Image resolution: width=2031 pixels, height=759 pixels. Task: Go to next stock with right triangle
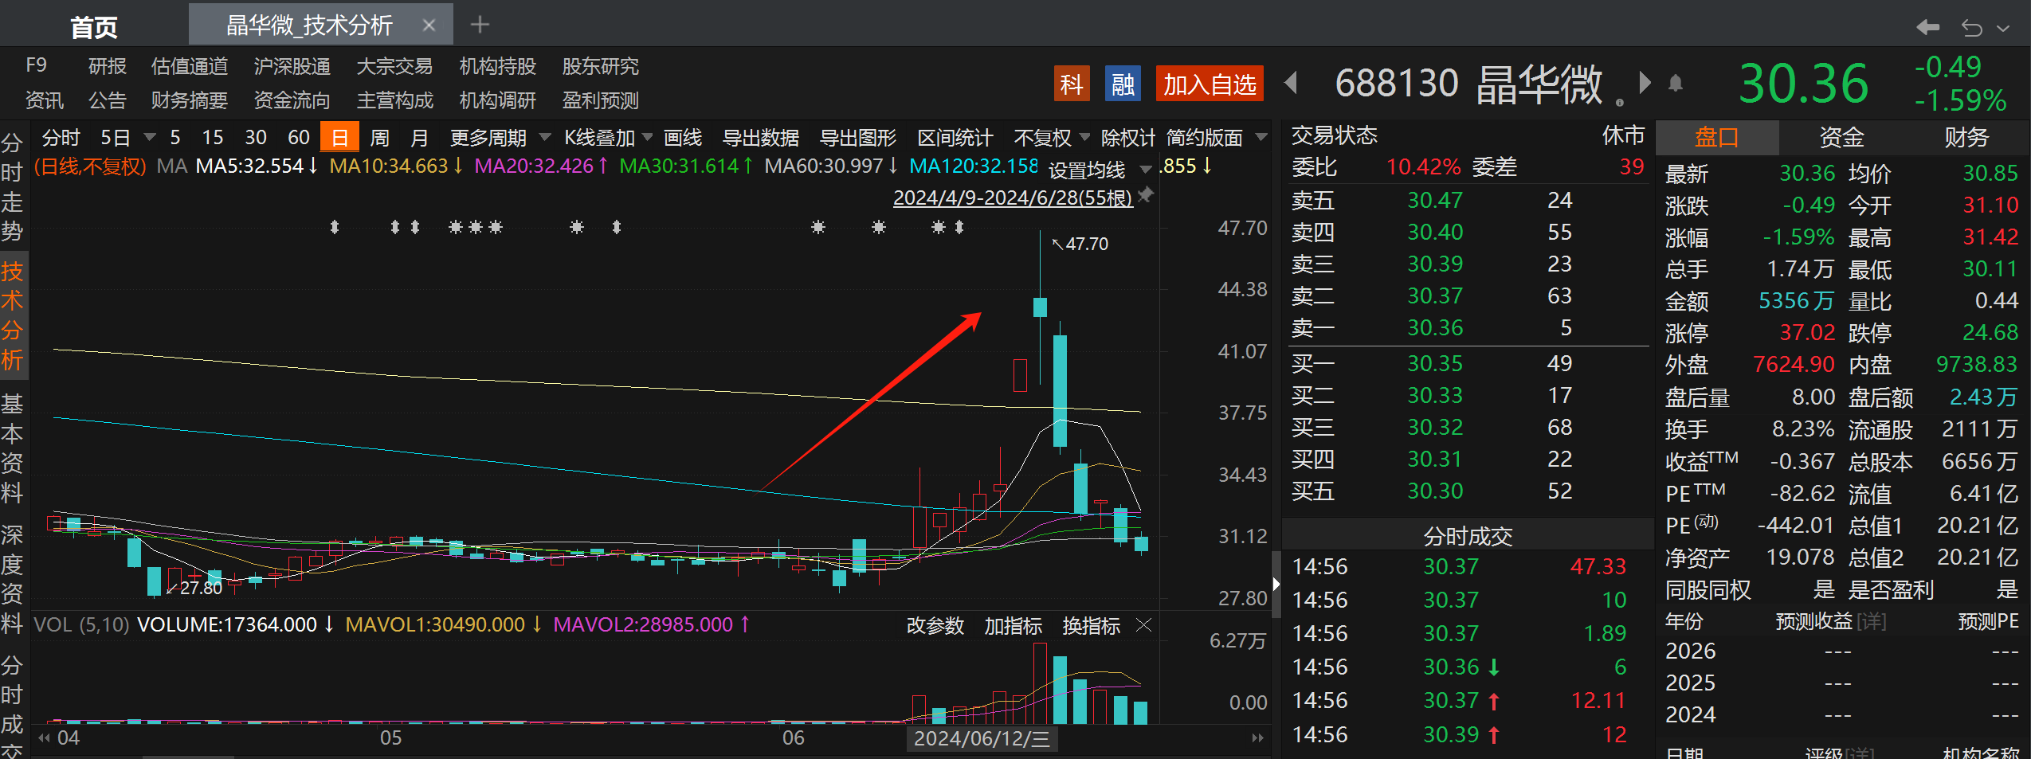pyautogui.click(x=1645, y=83)
